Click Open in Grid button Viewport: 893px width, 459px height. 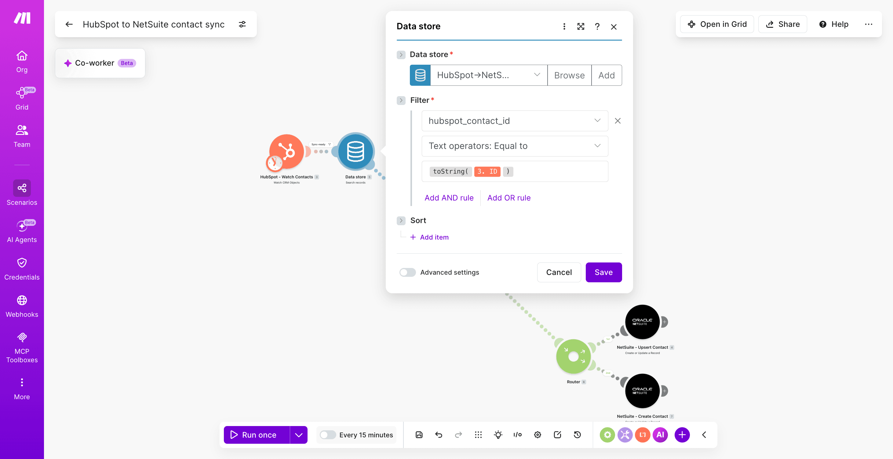(x=716, y=24)
